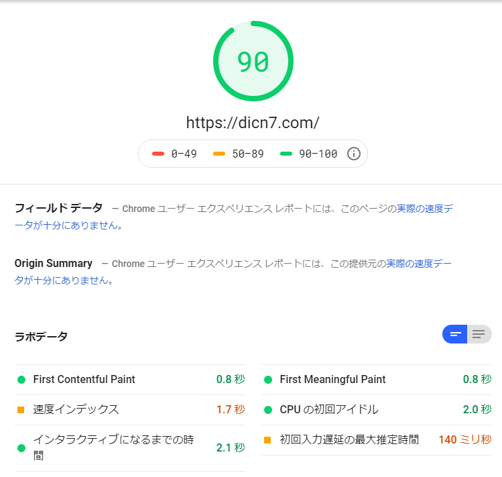Screen dimensions: 502x477
Task: Open field data insufficient speed data link
Action: (x=424, y=209)
